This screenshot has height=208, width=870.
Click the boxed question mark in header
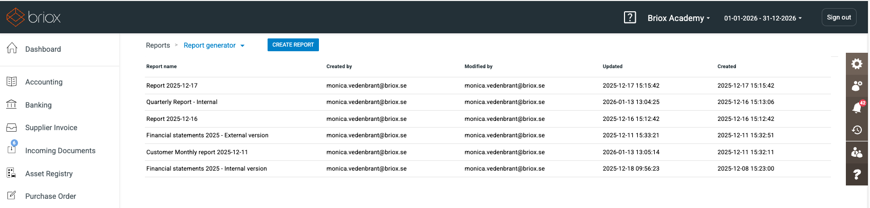click(630, 17)
